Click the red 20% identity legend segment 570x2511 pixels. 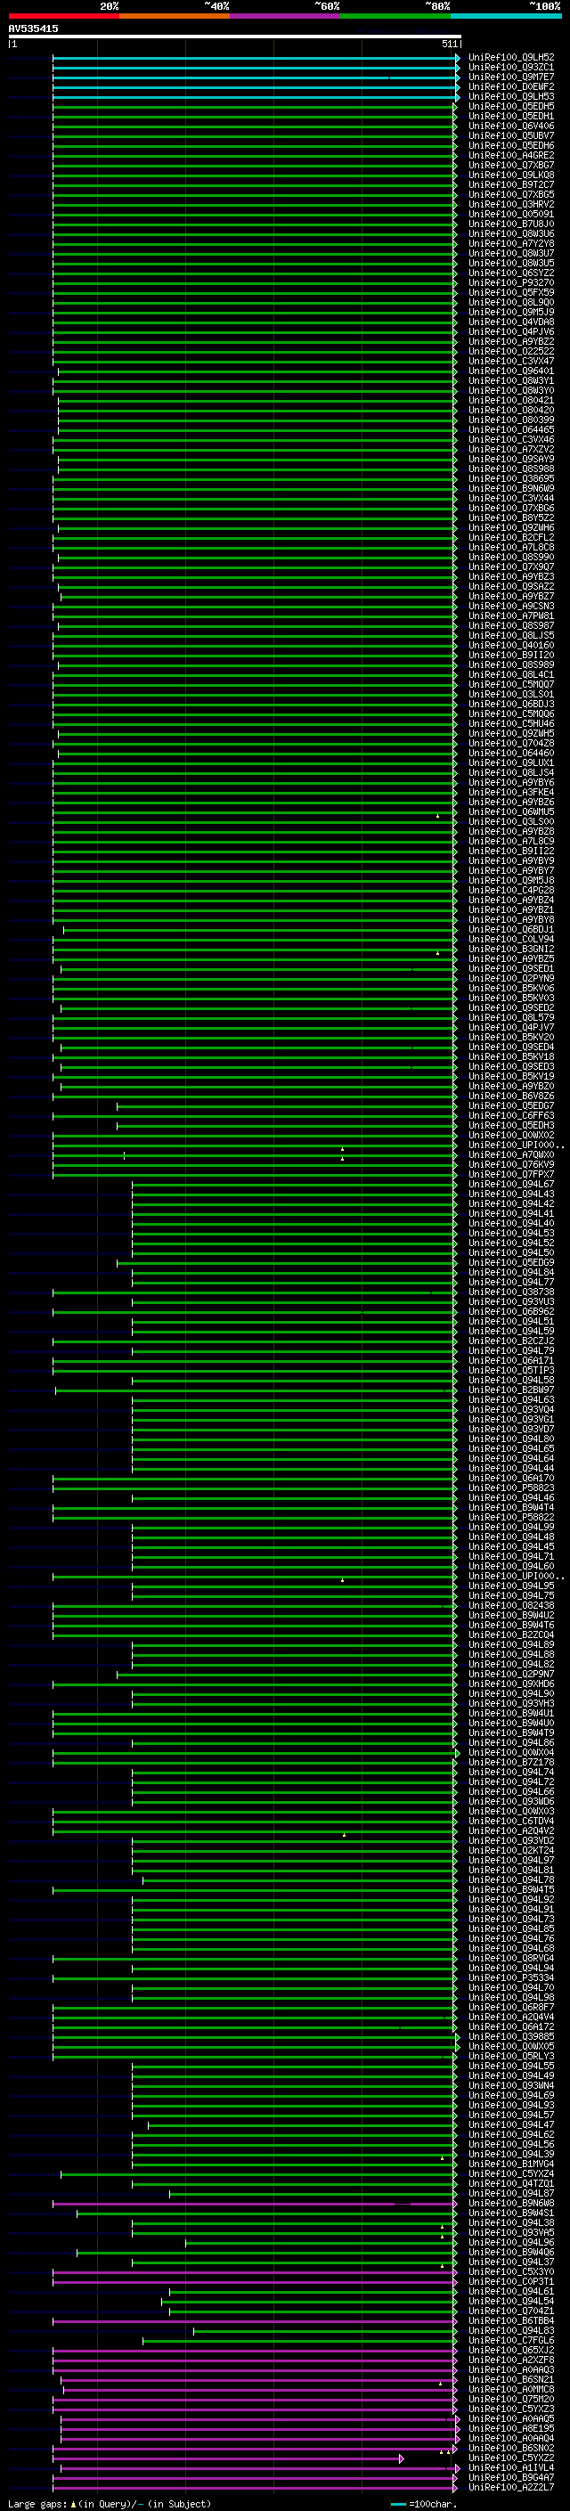point(63,16)
